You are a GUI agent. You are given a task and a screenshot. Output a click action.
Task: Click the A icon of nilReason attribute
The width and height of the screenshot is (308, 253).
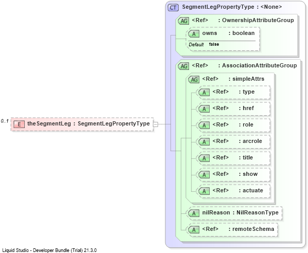(194, 213)
